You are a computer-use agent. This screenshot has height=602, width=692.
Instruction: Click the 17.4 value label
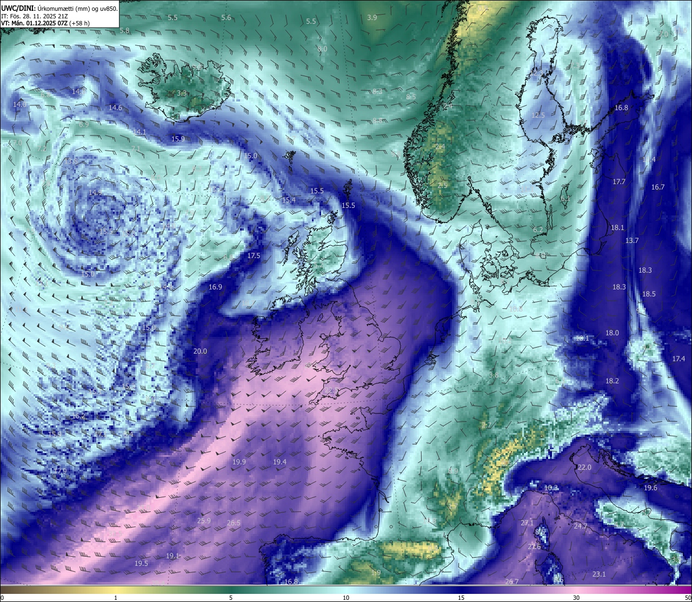click(x=678, y=359)
